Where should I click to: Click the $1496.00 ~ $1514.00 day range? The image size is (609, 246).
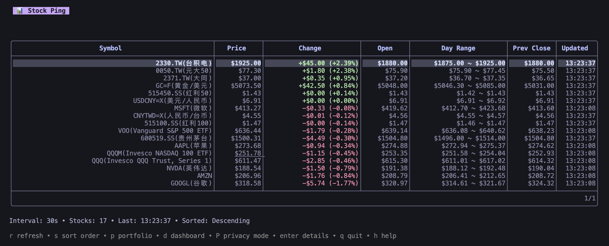point(470,138)
